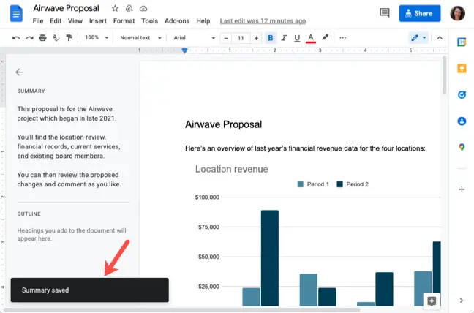Open the Google account avatar
Image resolution: width=474 pixels, height=313 pixels.
click(457, 13)
